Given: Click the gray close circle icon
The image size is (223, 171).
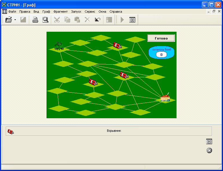Looking at the screenshot, I should coord(209,151).
